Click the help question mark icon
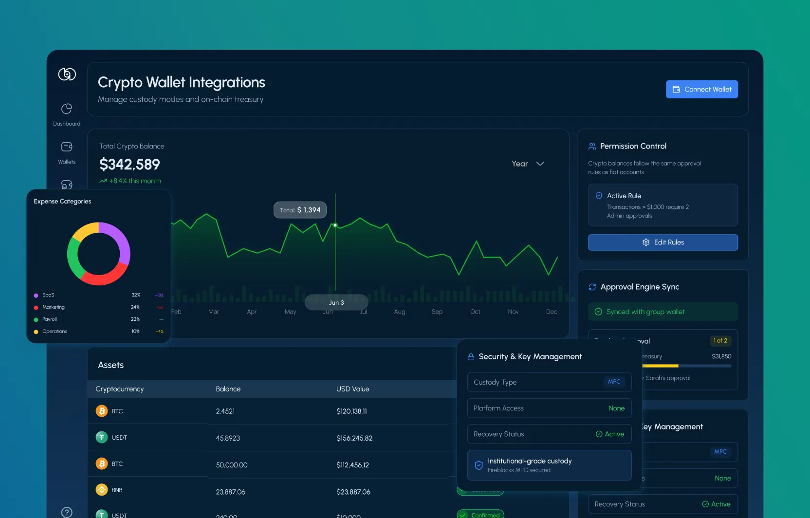Viewport: 810px width, 518px height. pos(67,512)
